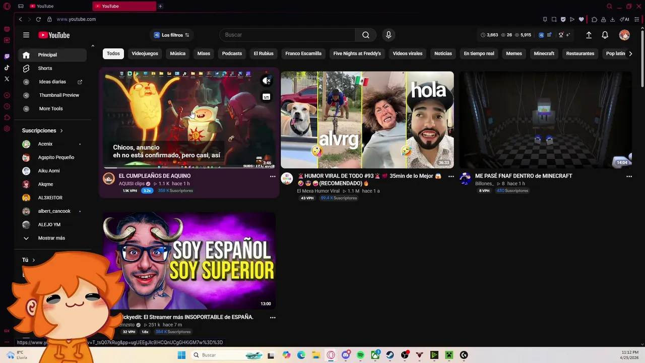Select the Música category chip

tap(177, 53)
